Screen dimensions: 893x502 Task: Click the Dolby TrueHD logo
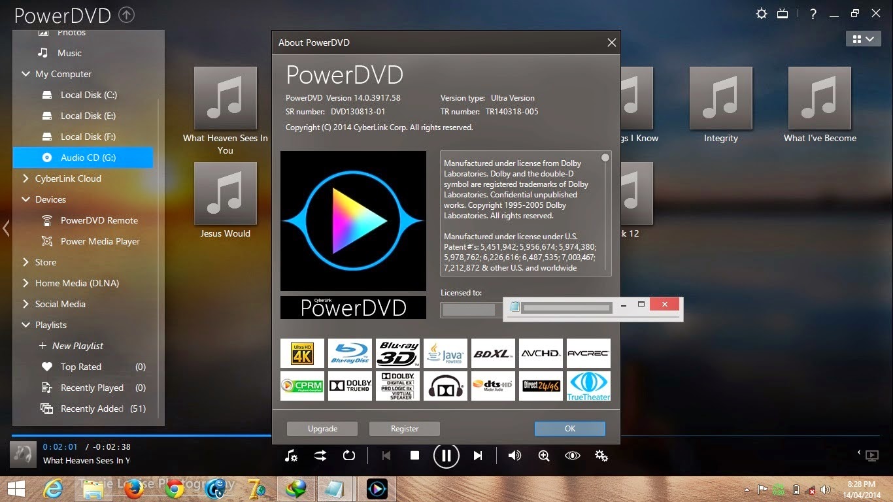[x=350, y=386]
